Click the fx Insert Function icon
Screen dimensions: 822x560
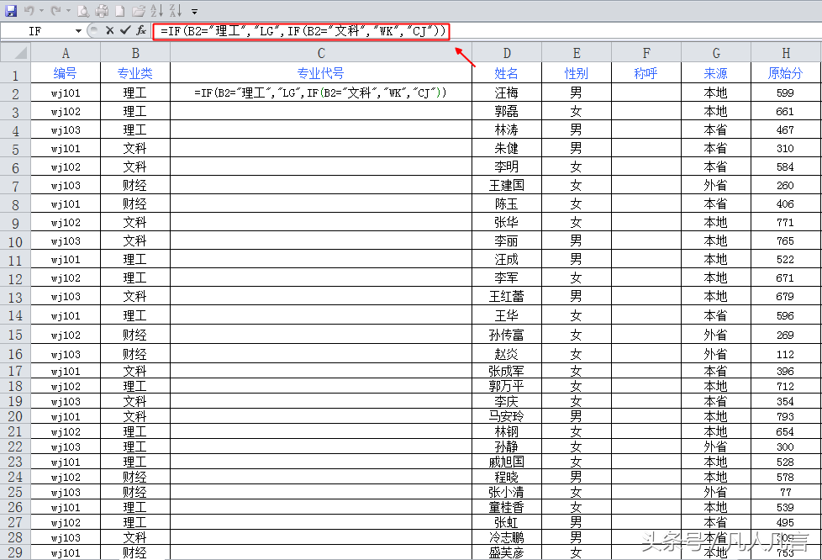141,30
